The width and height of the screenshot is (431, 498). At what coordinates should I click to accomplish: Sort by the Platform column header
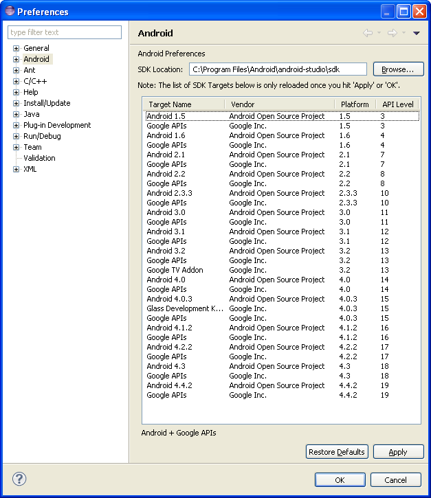coord(355,104)
